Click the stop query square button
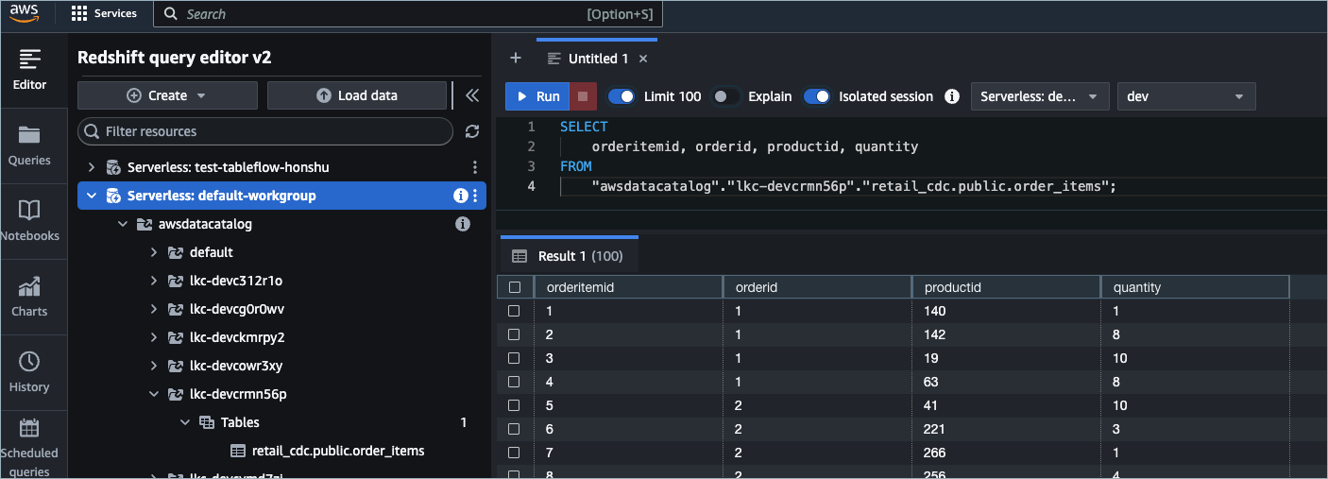 point(583,96)
